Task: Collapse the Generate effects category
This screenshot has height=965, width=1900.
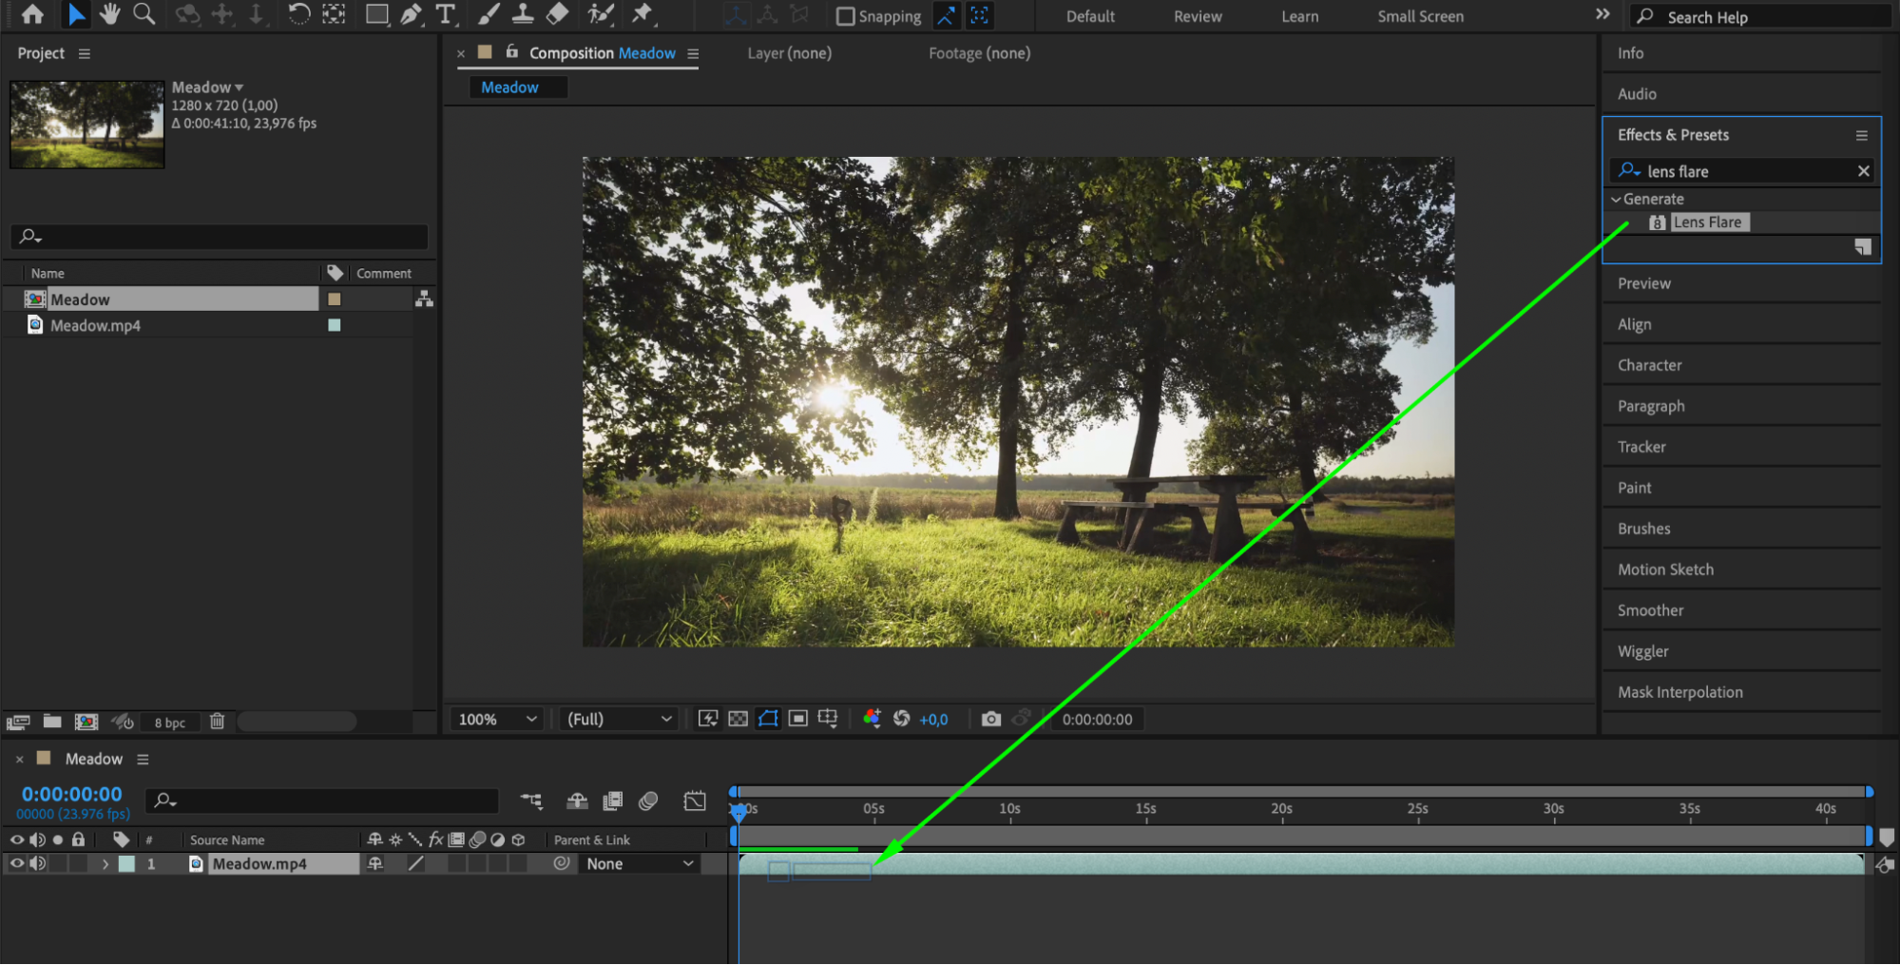Action: pyautogui.click(x=1616, y=199)
